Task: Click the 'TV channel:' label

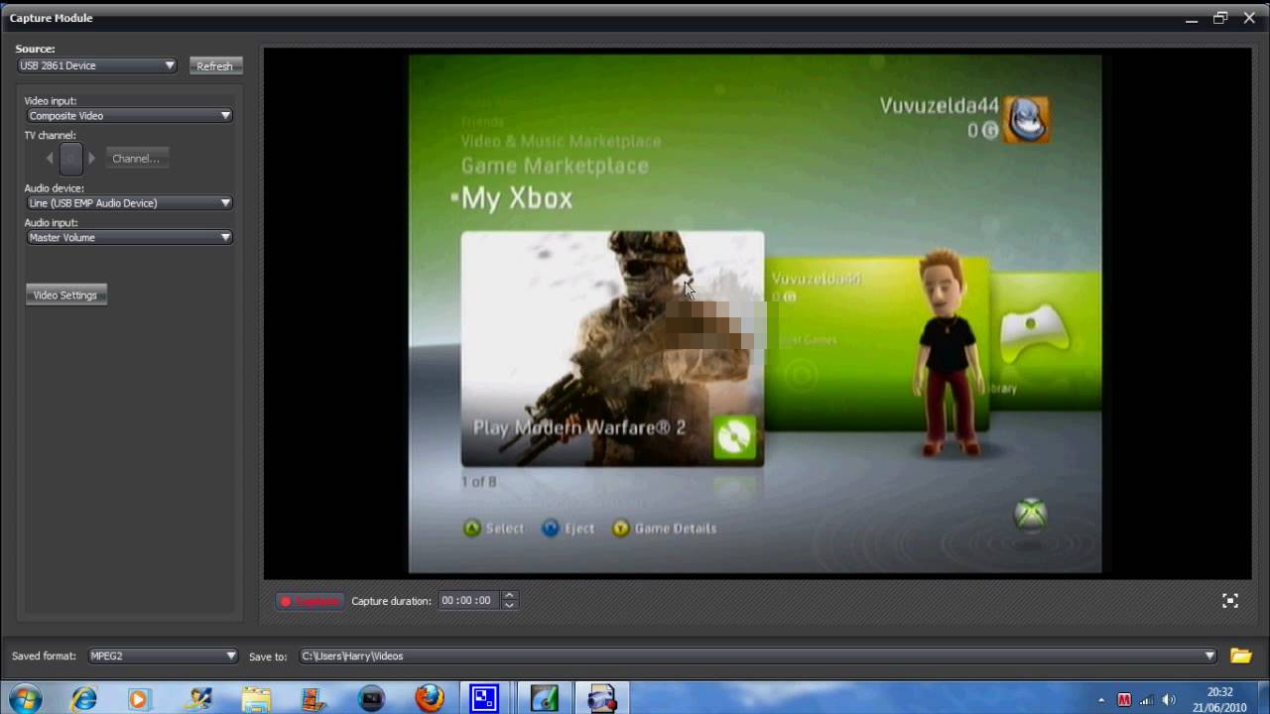Action: [51, 135]
